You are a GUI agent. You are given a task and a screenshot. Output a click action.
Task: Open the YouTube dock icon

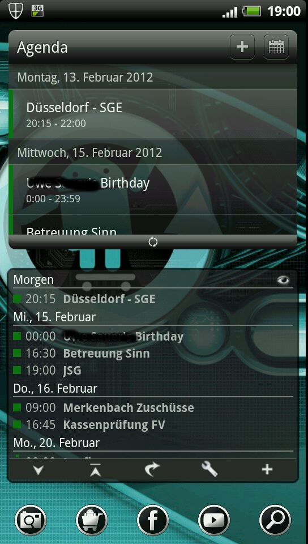214,520
